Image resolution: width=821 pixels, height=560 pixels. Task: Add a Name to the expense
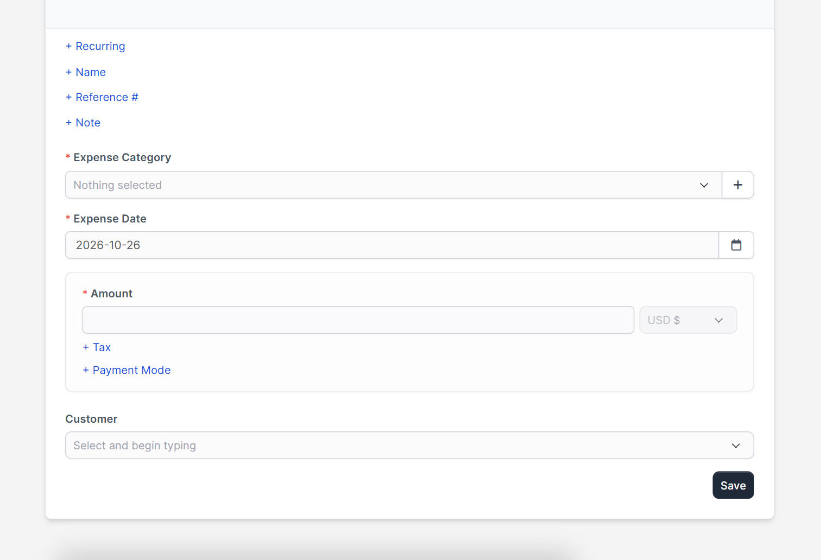[x=86, y=72]
